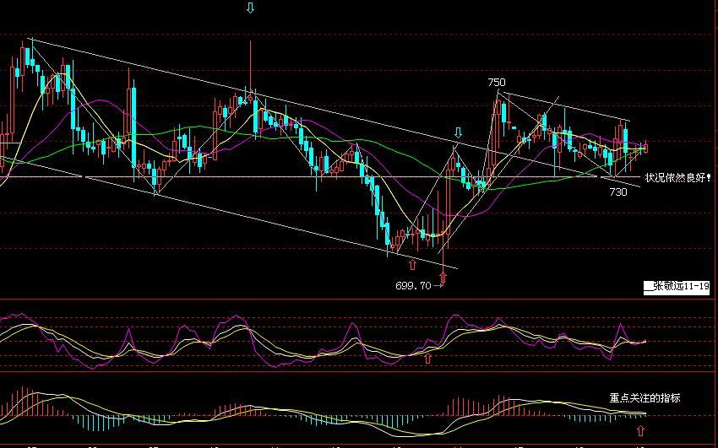Click red up arrow at MACD panel bottom right
The image size is (718, 448).
click(640, 431)
